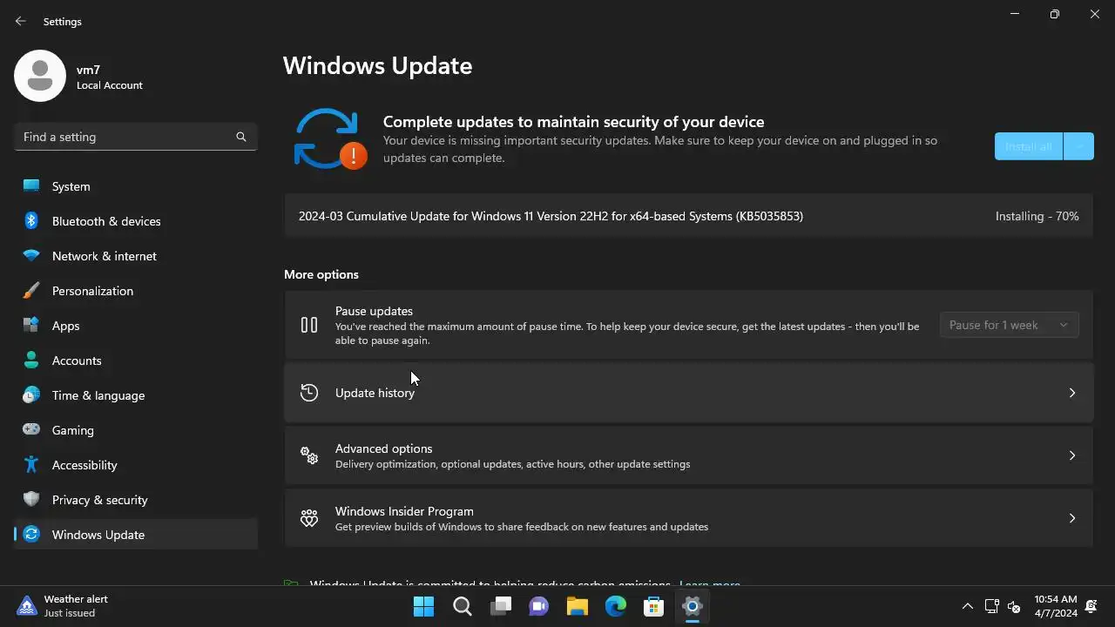This screenshot has width=1115, height=627.
Task: Click the Personalization paintbrush icon
Action: click(31, 291)
